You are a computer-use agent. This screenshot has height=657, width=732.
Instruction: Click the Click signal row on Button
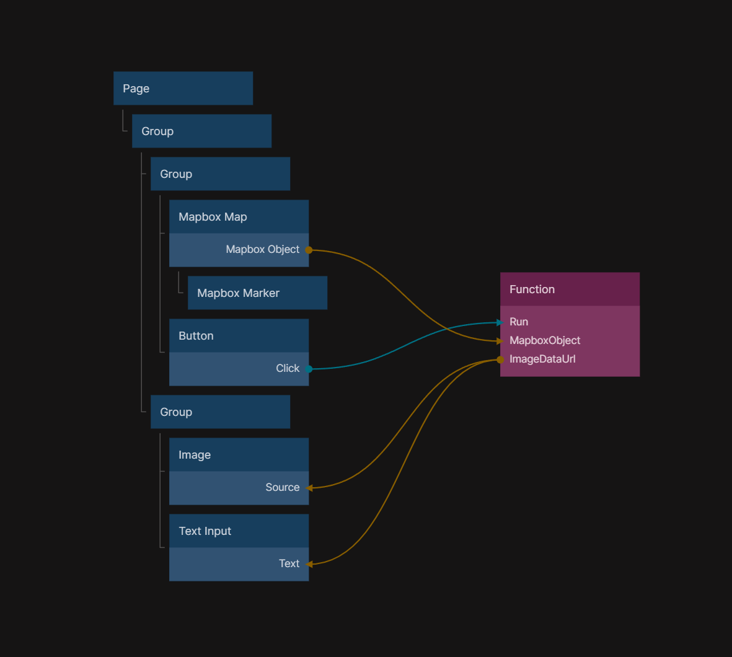(239, 369)
